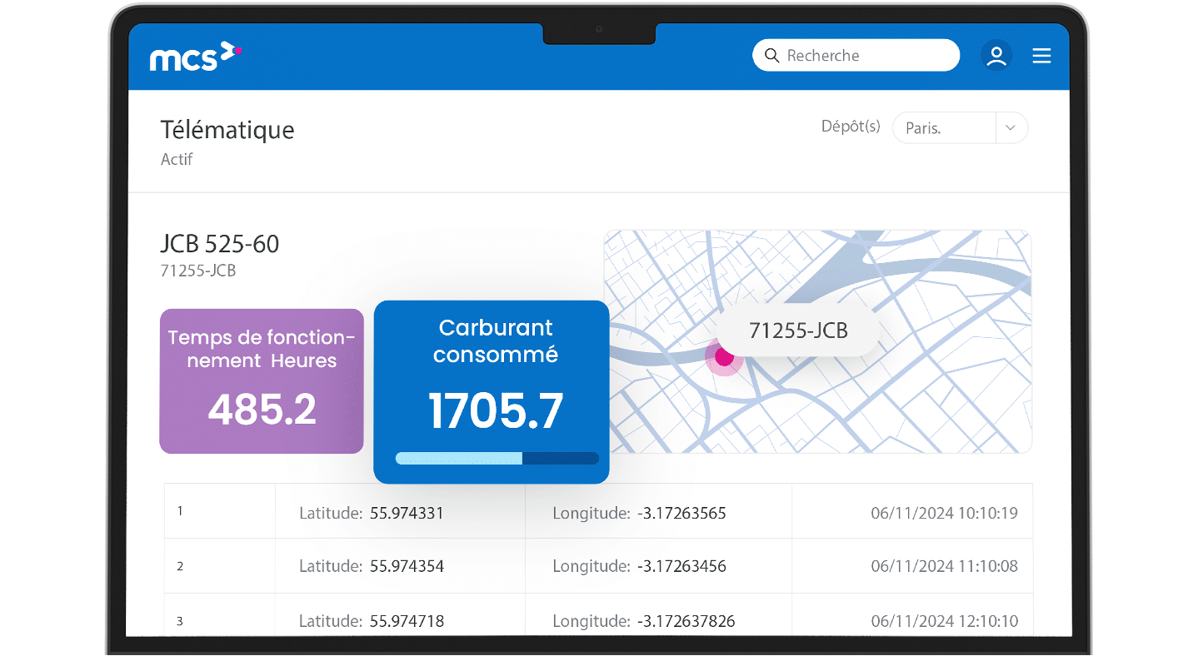Image resolution: width=1193 pixels, height=656 pixels.
Task: Click timestamp 06/11/2024 11:10:08
Action: click(945, 567)
